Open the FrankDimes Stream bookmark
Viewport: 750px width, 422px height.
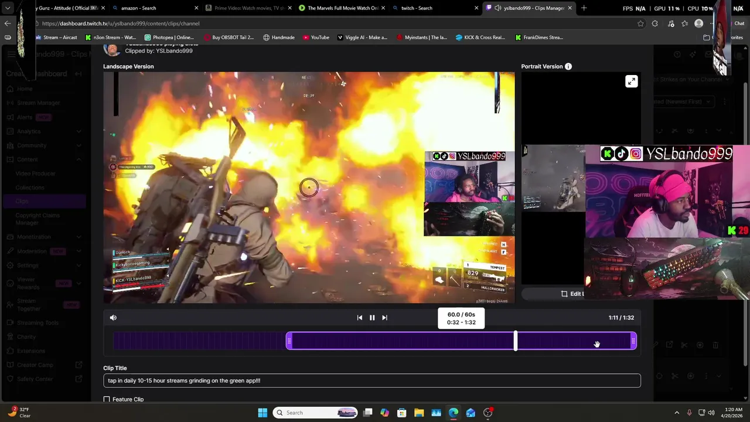tap(539, 38)
